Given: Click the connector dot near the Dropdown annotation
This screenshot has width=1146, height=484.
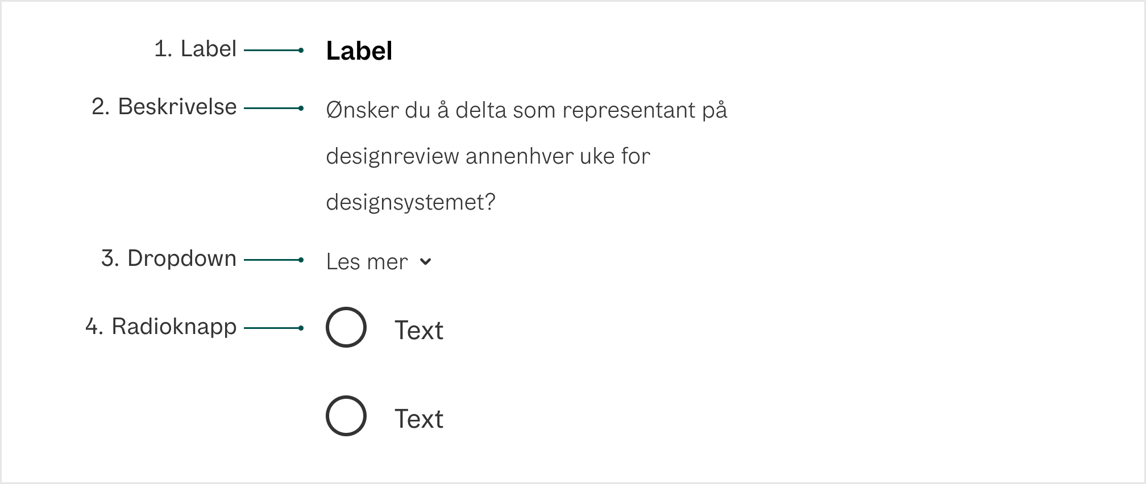Looking at the screenshot, I should (301, 259).
